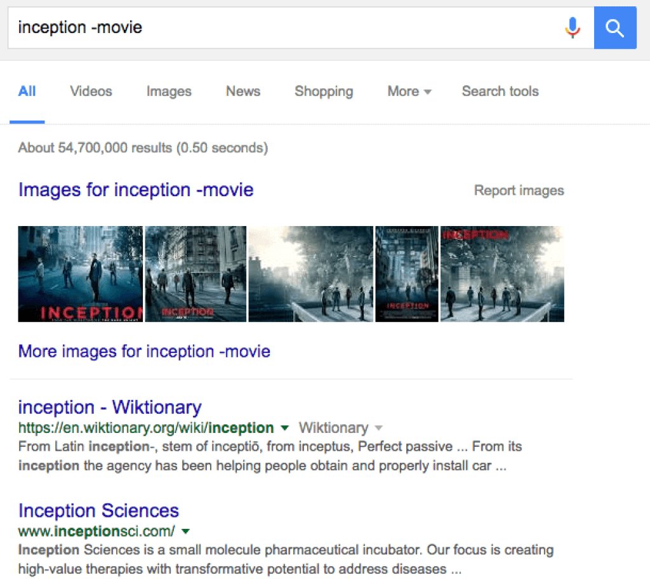This screenshot has height=579, width=650.
Task: Click snippet 'Inception Sciences is a small molecule'
Action: pos(286,559)
